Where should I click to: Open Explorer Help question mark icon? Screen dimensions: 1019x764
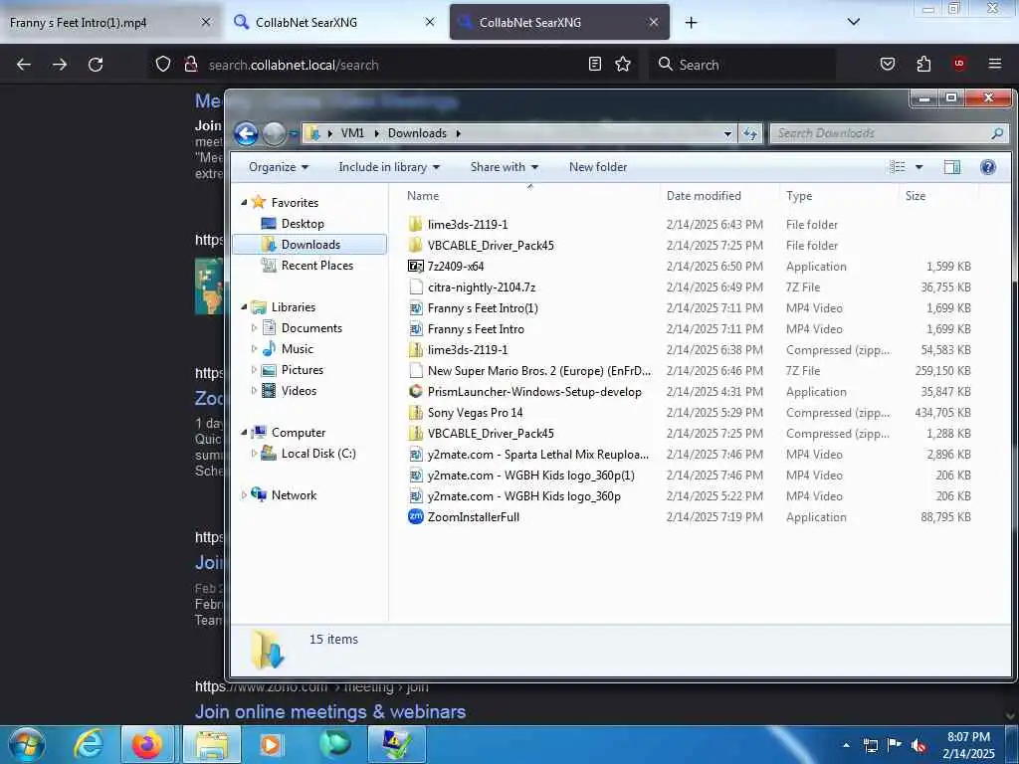(988, 167)
